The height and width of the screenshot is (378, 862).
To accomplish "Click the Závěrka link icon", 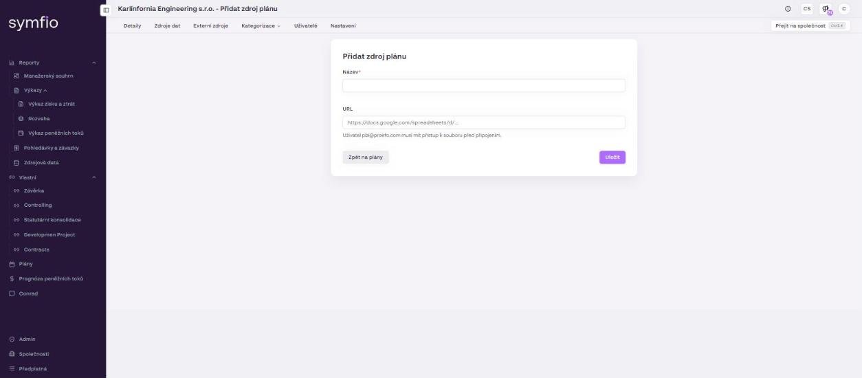I will tap(16, 190).
